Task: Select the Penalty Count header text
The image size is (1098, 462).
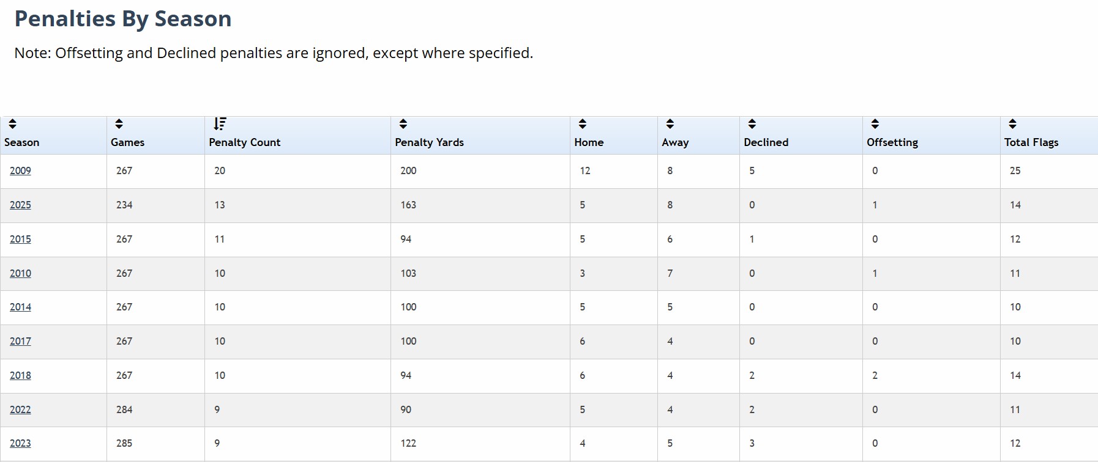Action: click(245, 142)
